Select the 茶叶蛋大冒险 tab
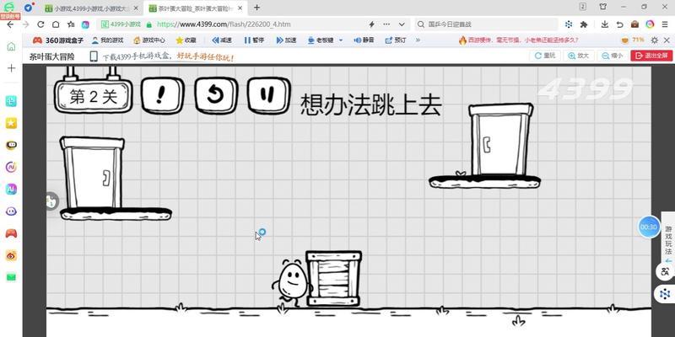 [x=197, y=8]
